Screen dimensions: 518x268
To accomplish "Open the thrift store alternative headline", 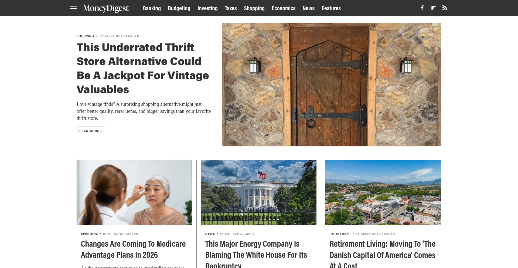I will click(143, 68).
